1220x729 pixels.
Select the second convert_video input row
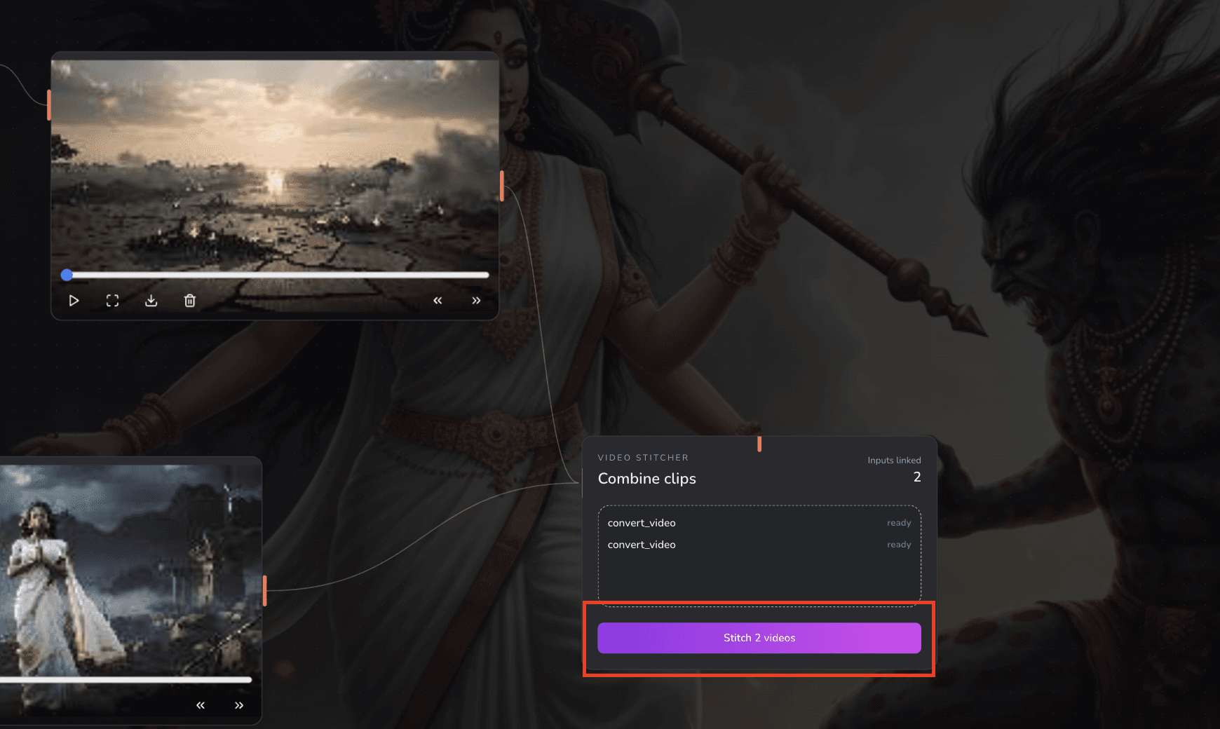[759, 545]
